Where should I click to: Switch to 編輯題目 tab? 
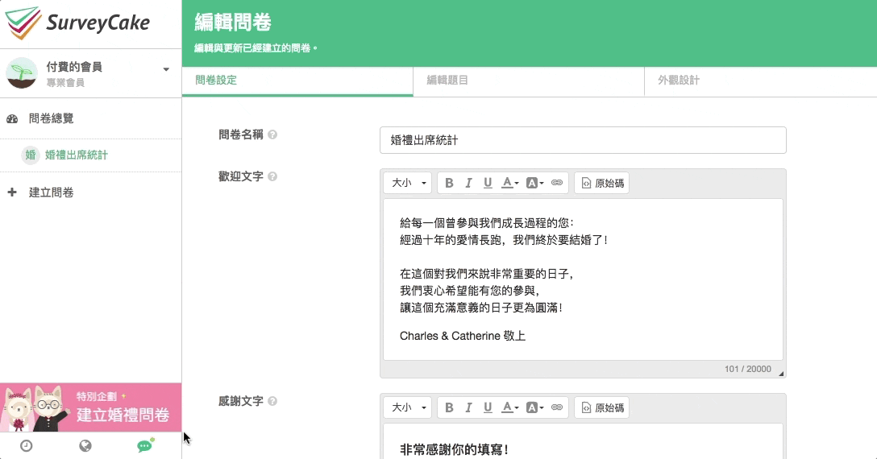[447, 81]
